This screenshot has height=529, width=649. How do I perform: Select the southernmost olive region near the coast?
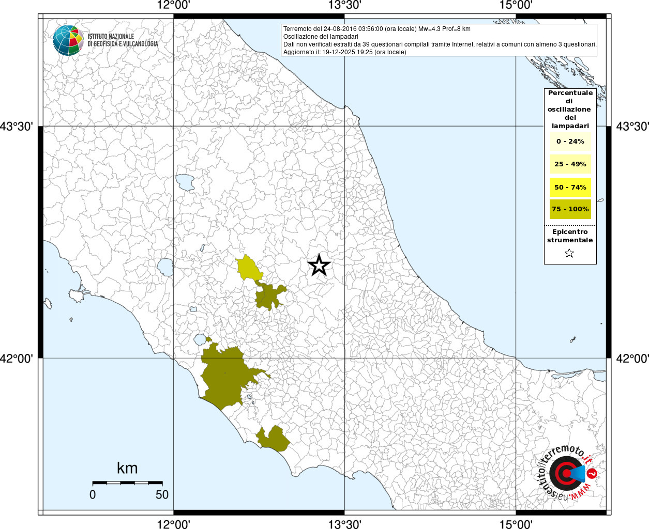click(274, 439)
